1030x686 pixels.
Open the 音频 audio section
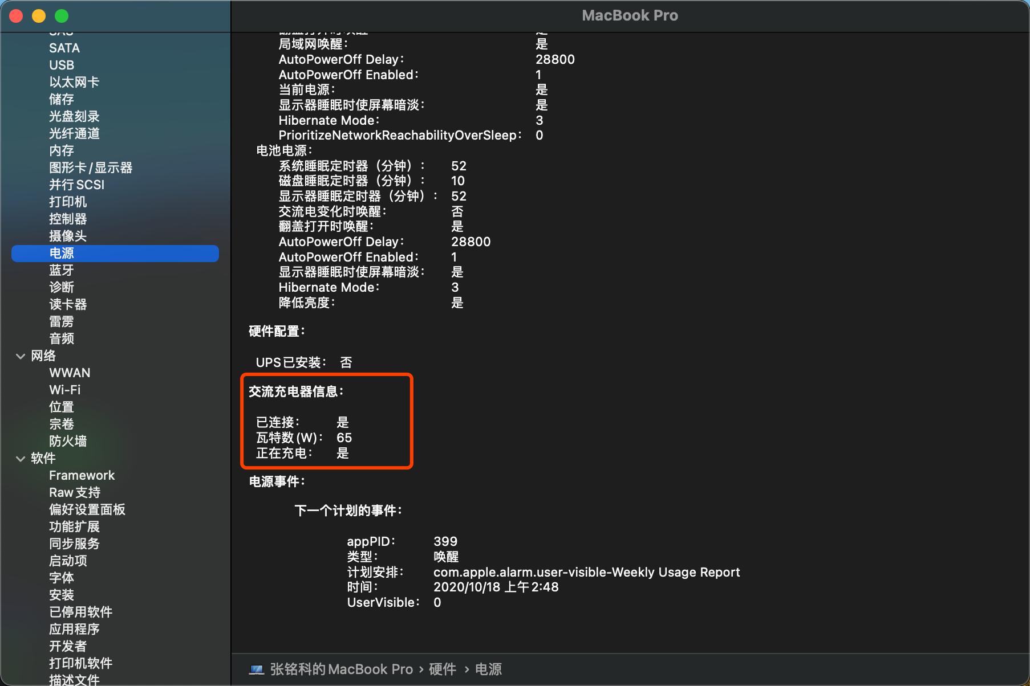(61, 338)
